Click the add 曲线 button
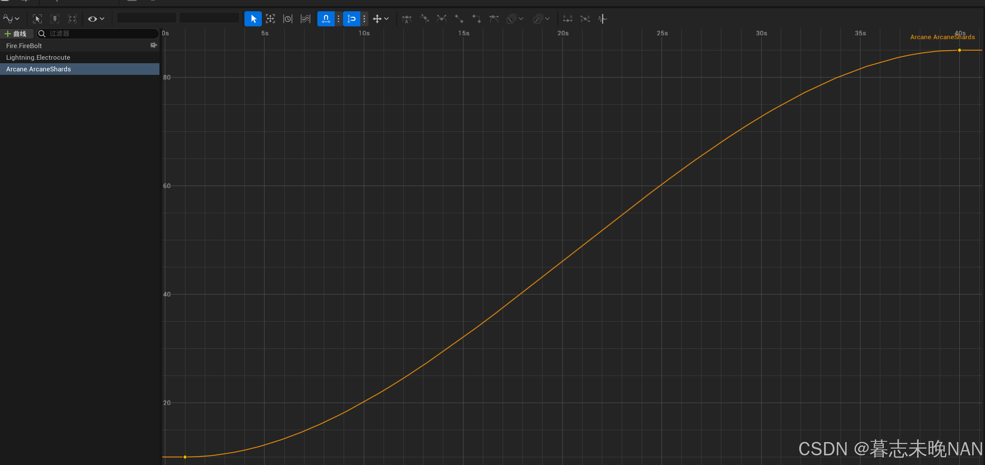 click(x=16, y=34)
